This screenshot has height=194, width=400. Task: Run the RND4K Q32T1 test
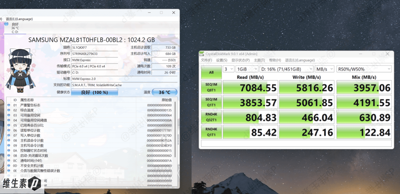pos(211,117)
